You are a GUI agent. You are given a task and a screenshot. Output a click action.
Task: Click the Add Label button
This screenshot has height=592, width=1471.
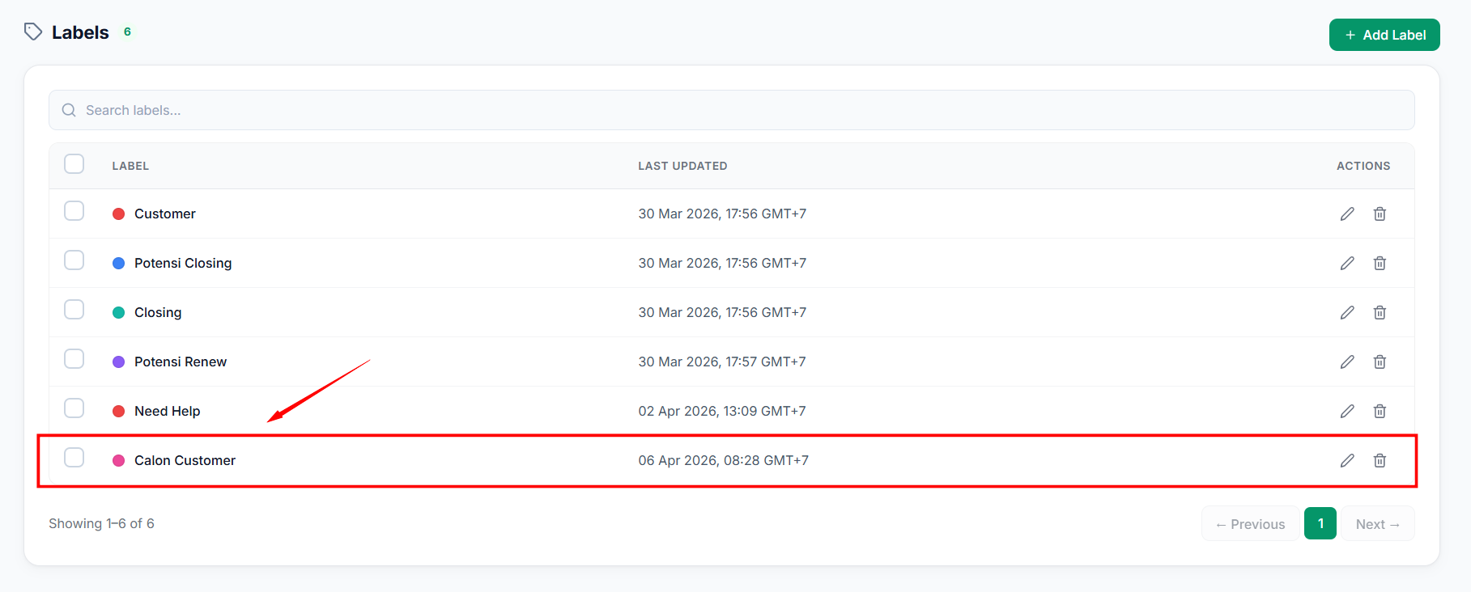[1384, 35]
